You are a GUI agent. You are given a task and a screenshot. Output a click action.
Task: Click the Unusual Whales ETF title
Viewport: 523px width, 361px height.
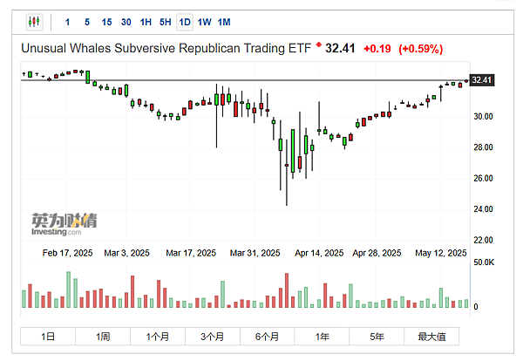(166, 48)
